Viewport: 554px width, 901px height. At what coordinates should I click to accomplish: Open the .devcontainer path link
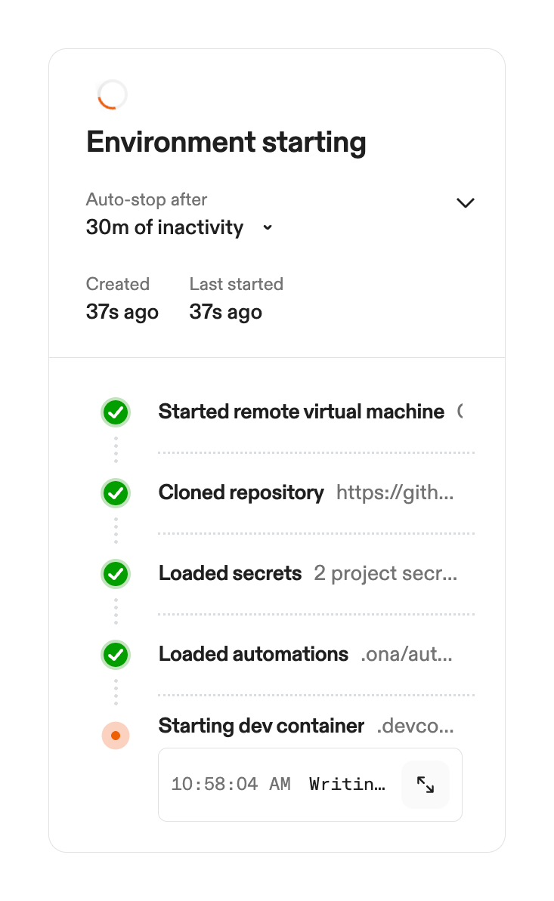[x=416, y=727]
